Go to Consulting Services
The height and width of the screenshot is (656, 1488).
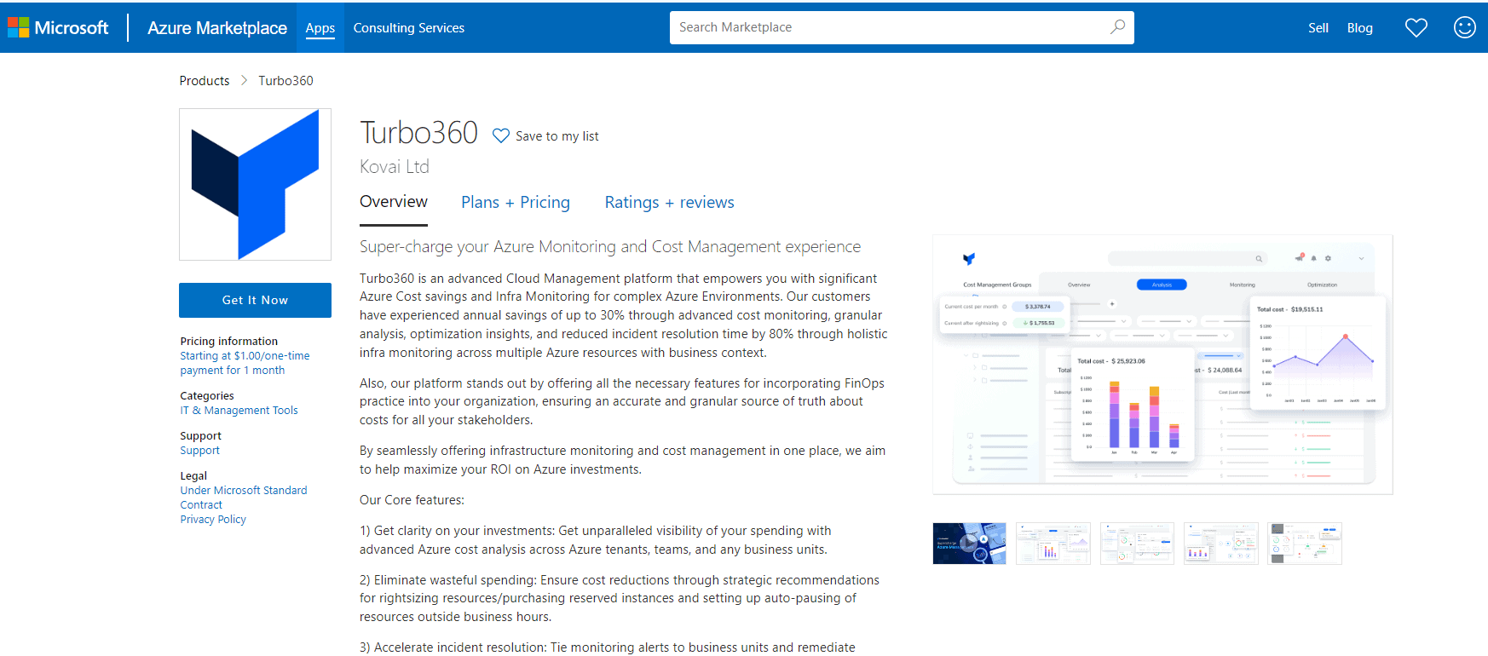pos(409,28)
